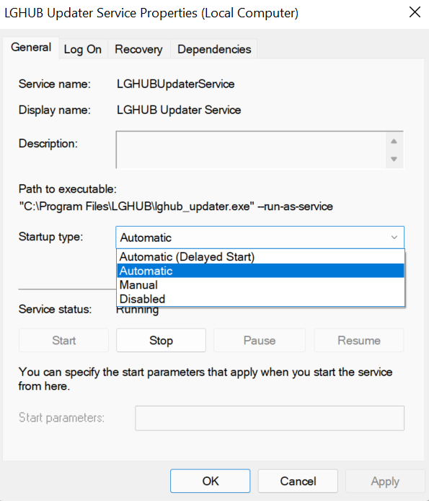429x501 pixels.
Task: Close the LGHUB Updater Service Properties dialog
Action: [415, 12]
